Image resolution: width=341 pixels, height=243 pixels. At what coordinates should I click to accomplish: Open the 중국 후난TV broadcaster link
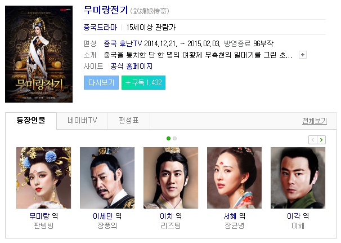pyautogui.click(x=123, y=43)
